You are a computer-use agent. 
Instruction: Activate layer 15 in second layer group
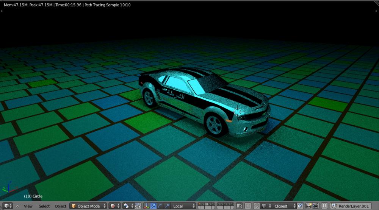pos(232,204)
